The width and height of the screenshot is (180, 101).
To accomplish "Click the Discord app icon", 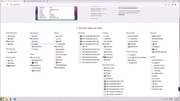I will (33, 39).
